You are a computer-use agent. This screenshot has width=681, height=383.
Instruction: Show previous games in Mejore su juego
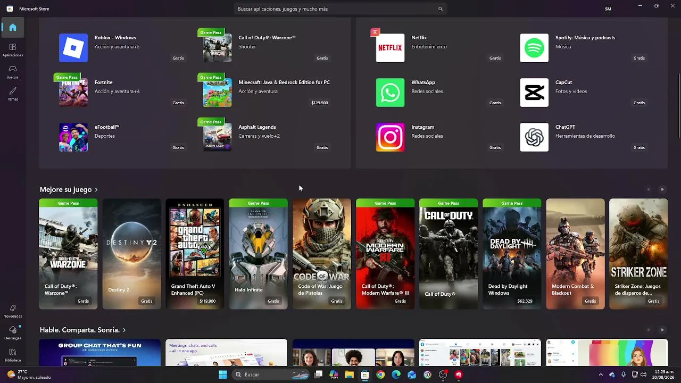click(648, 189)
